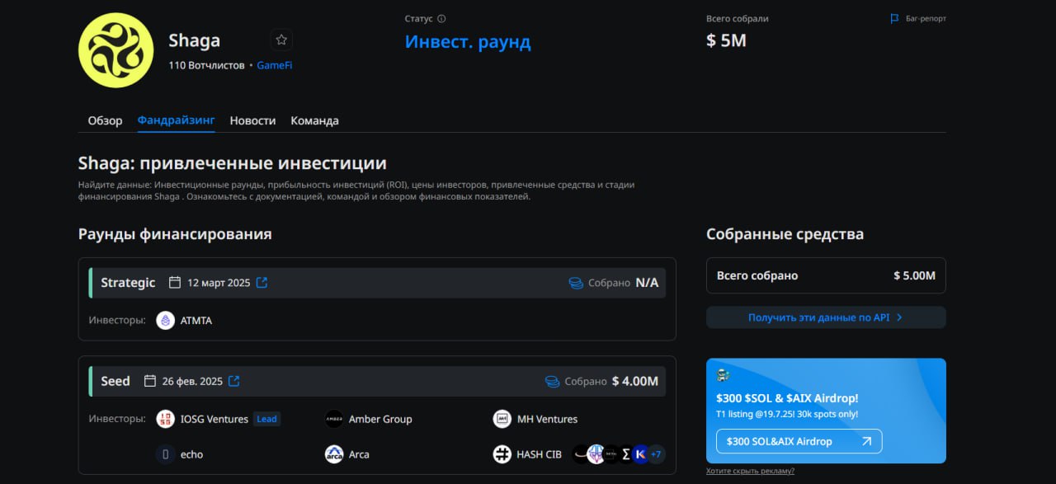1056x484 pixels.
Task: Click the airdrop ad banner headline
Action: coord(787,398)
